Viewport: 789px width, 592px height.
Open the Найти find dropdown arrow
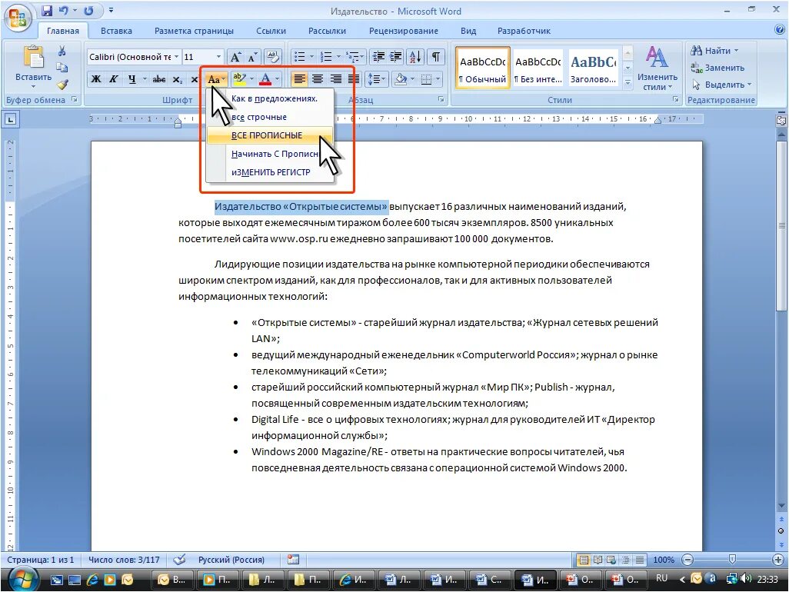pyautogui.click(x=736, y=51)
